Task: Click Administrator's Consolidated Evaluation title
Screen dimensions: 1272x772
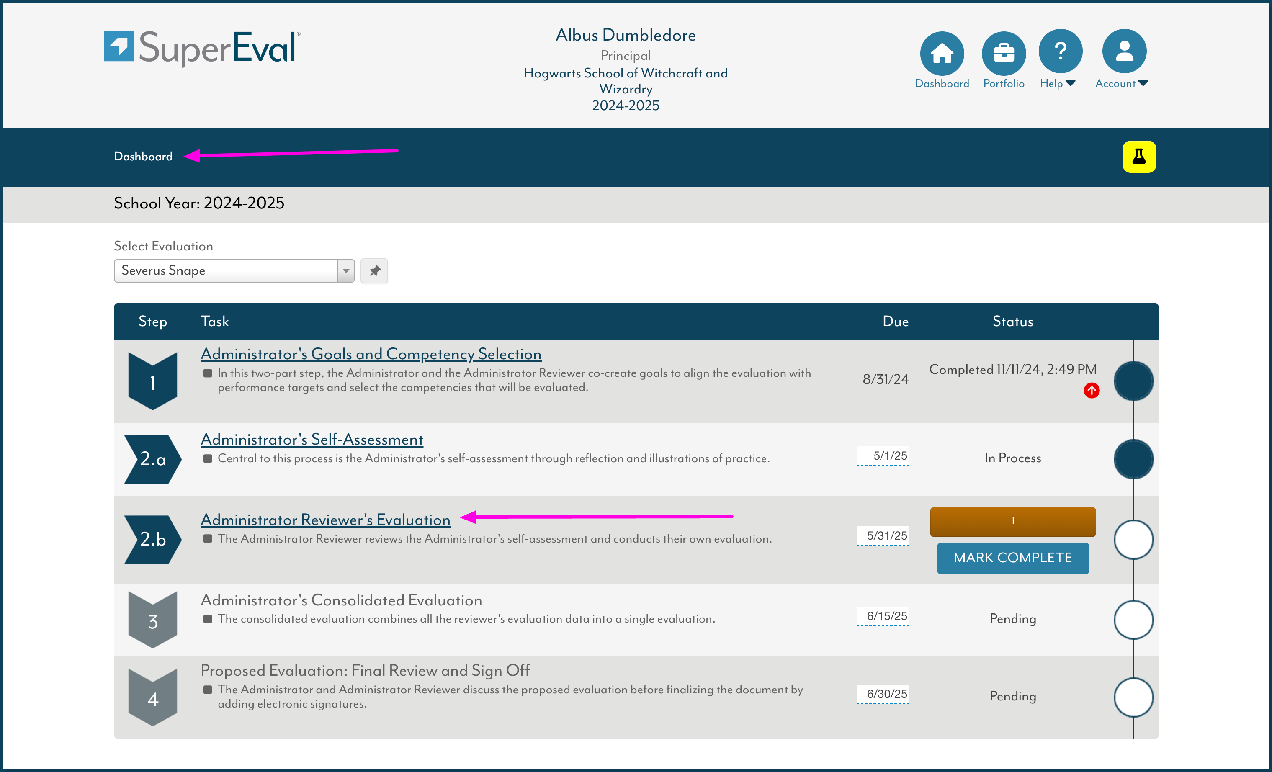Action: point(341,600)
